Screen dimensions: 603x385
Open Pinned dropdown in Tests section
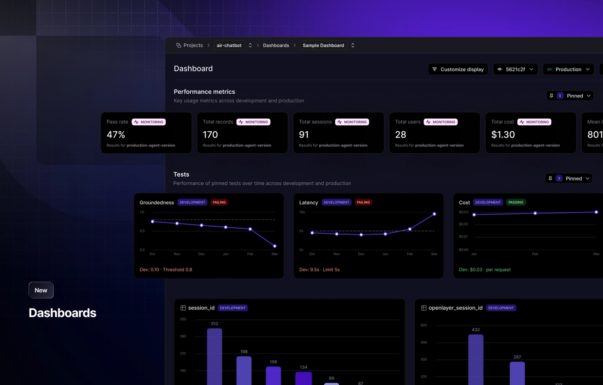click(569, 178)
